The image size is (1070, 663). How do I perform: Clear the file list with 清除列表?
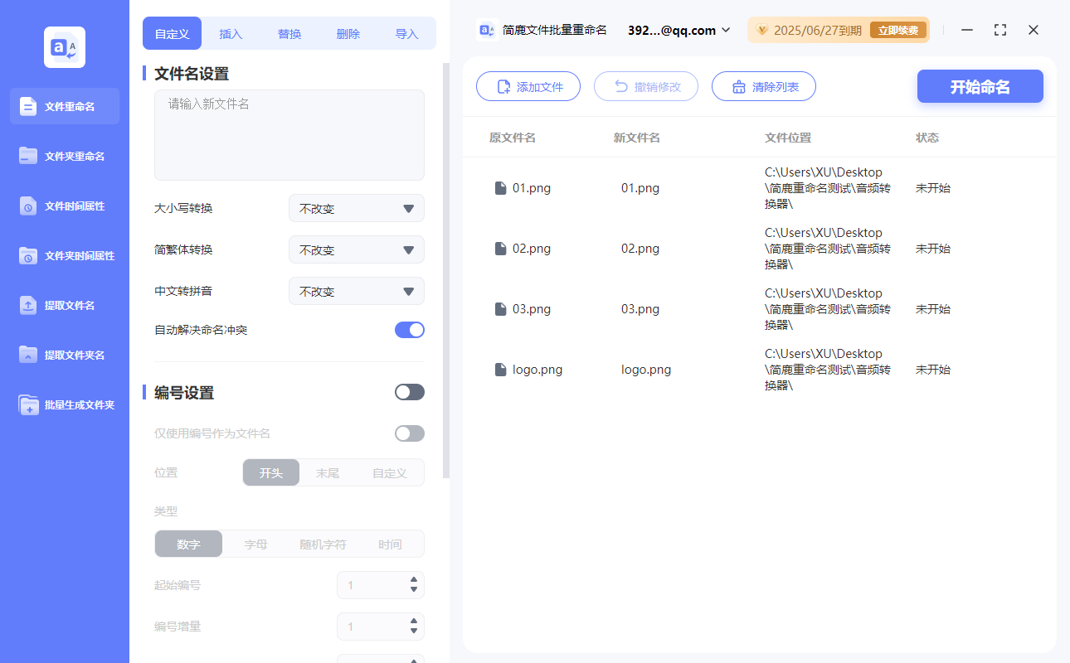click(x=763, y=86)
